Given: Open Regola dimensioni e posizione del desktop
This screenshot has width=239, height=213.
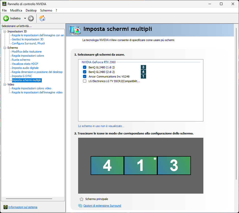Looking at the screenshot, I should pyautogui.click(x=37, y=72).
